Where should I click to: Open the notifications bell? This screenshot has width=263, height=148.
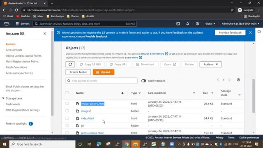188,24
